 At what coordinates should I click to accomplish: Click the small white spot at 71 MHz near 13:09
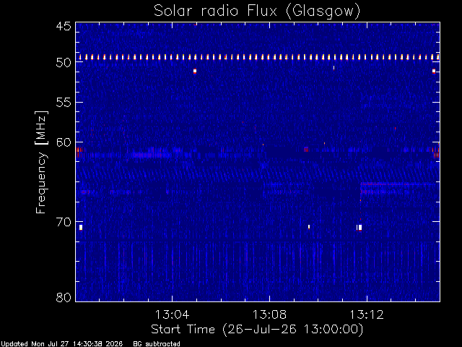click(309, 227)
